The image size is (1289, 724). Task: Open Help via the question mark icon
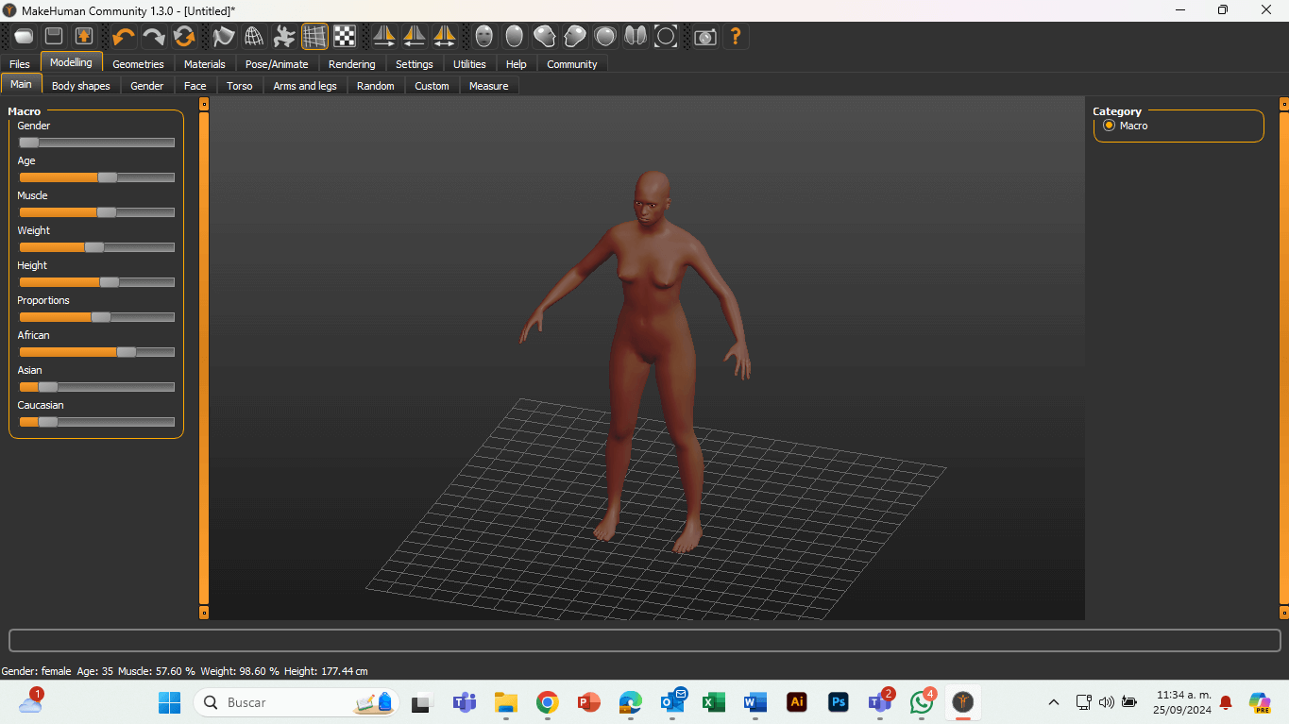(x=736, y=37)
